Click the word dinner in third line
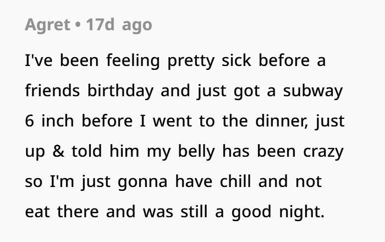This screenshot has width=385, height=242. point(281,121)
